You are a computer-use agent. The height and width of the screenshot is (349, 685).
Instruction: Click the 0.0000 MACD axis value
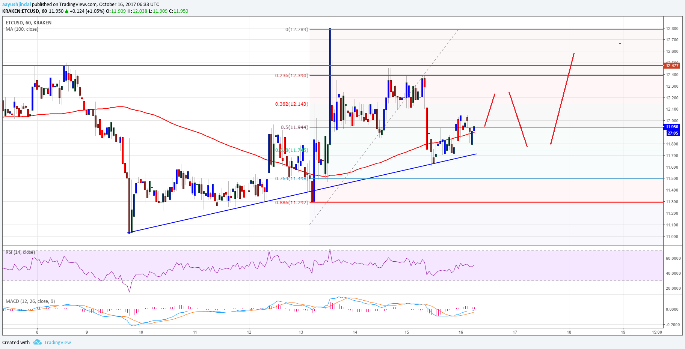pyautogui.click(x=672, y=309)
